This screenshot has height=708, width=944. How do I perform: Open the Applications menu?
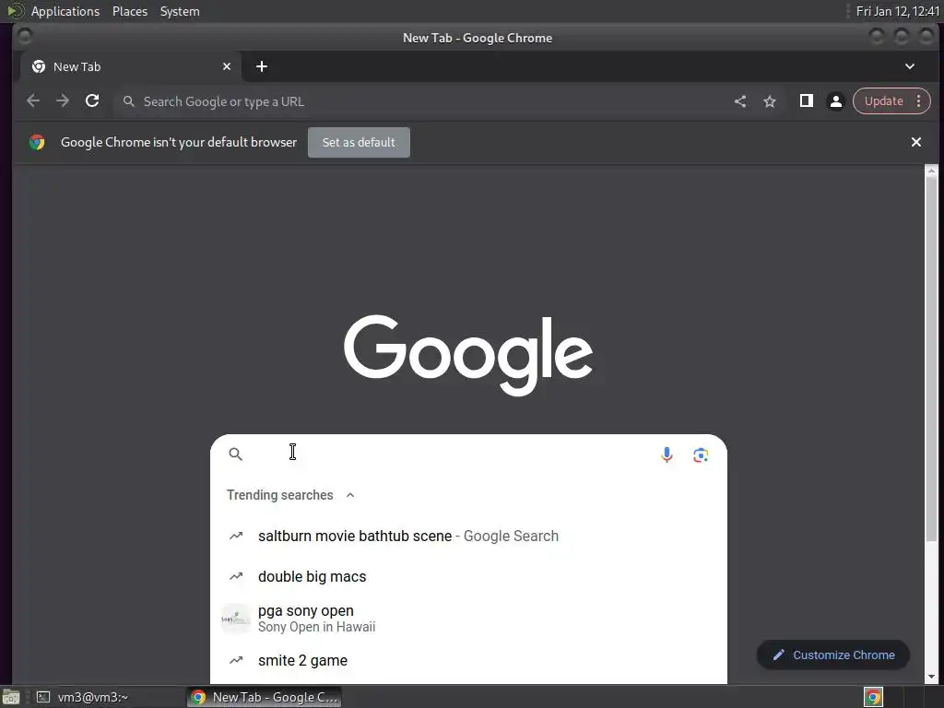[x=65, y=11]
